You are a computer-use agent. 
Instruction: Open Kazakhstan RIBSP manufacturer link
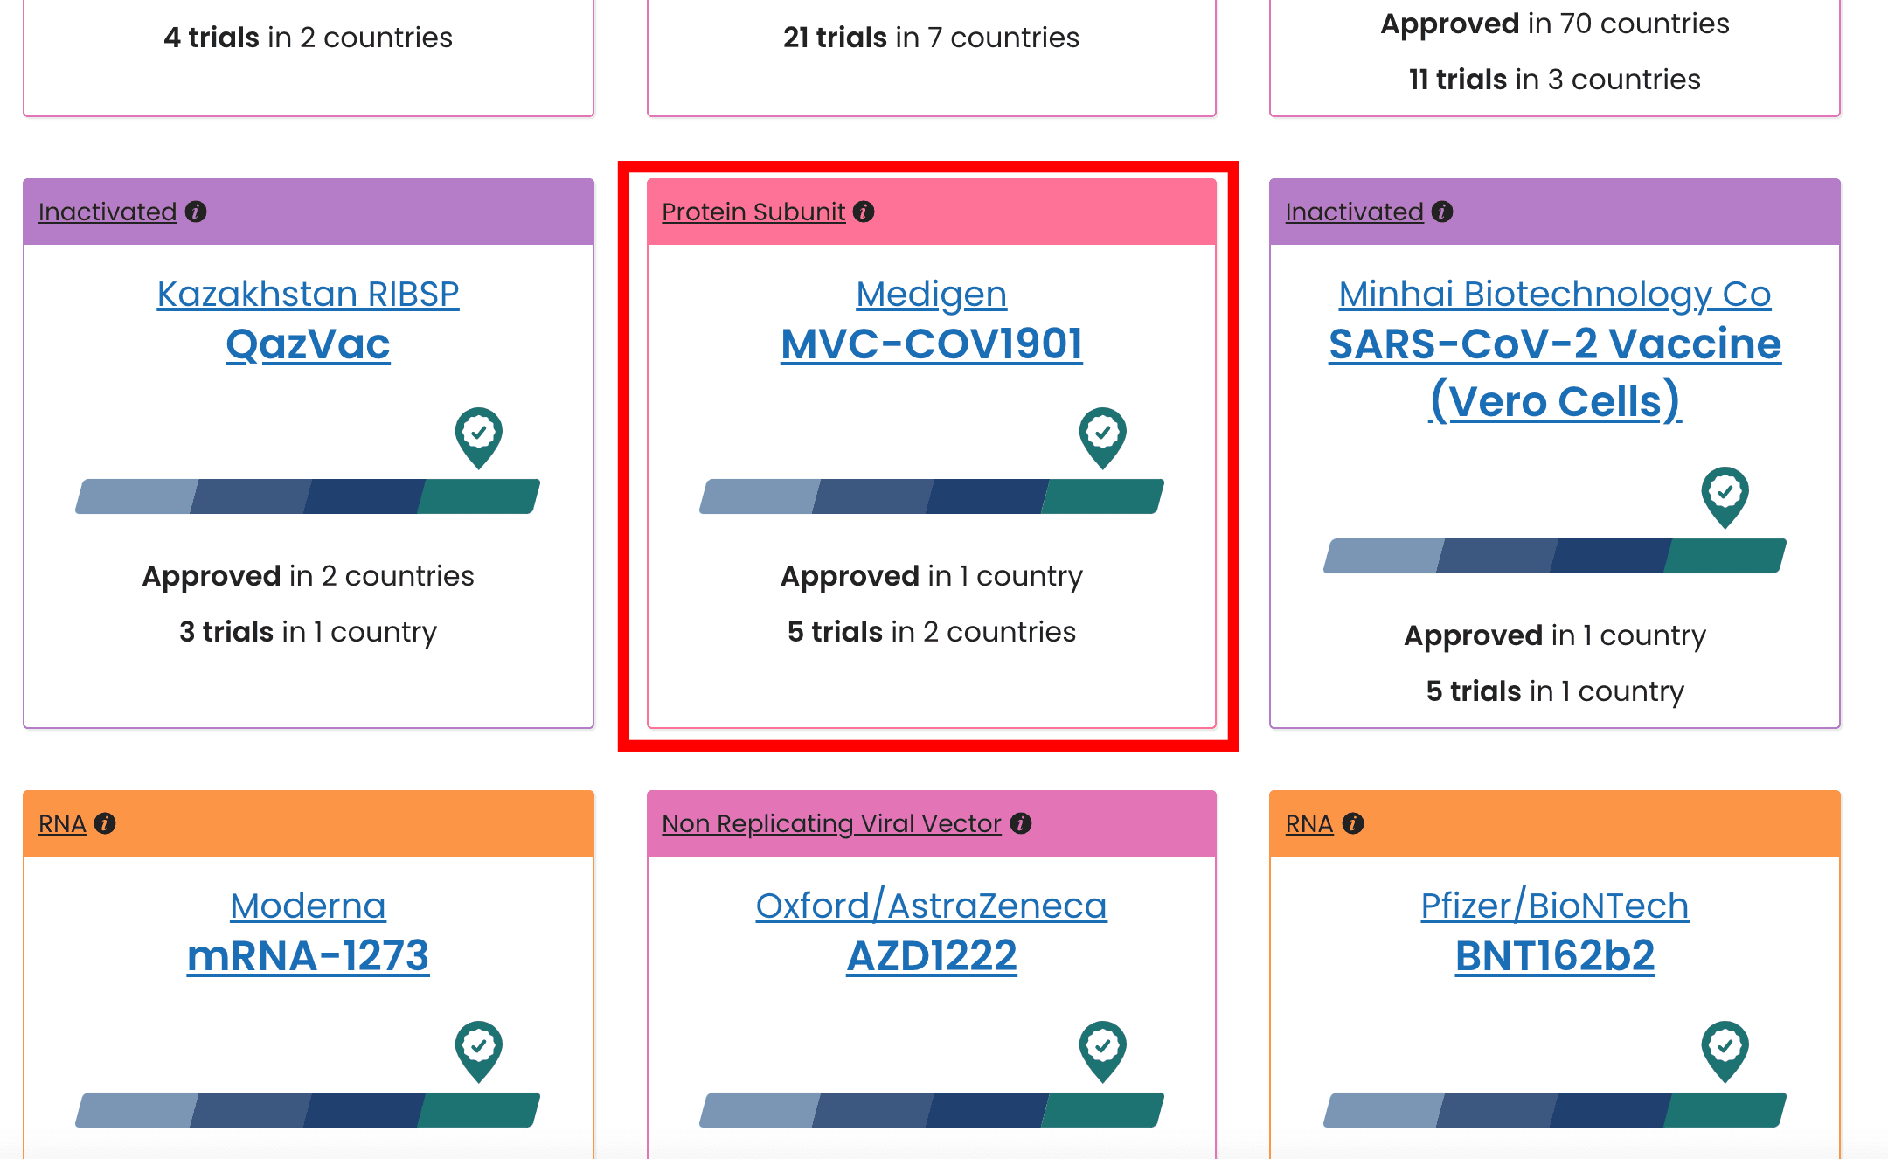click(x=308, y=294)
